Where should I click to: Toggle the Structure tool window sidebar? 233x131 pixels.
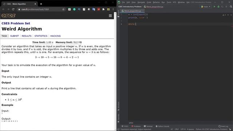click(118, 106)
